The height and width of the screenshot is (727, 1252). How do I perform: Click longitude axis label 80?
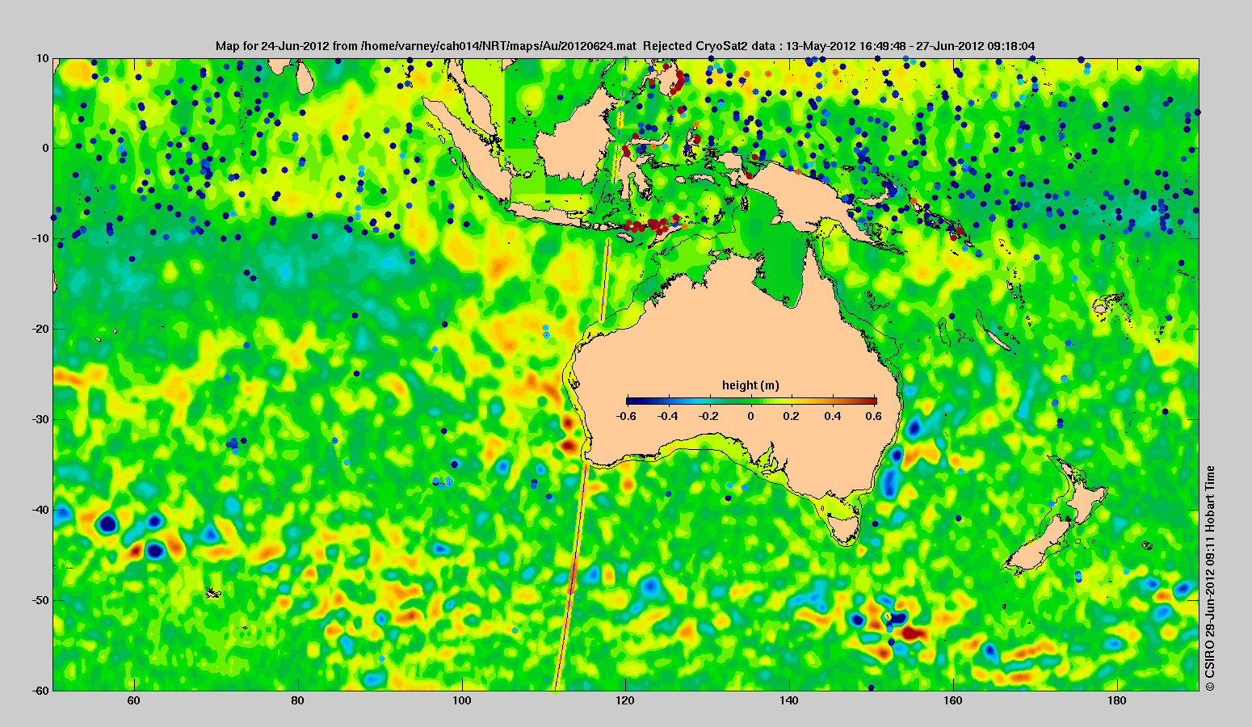(x=298, y=701)
